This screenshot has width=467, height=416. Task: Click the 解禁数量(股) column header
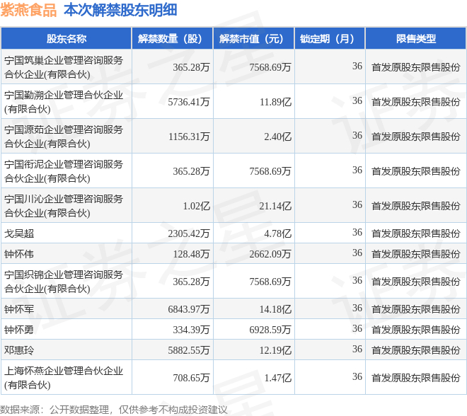[172, 38]
